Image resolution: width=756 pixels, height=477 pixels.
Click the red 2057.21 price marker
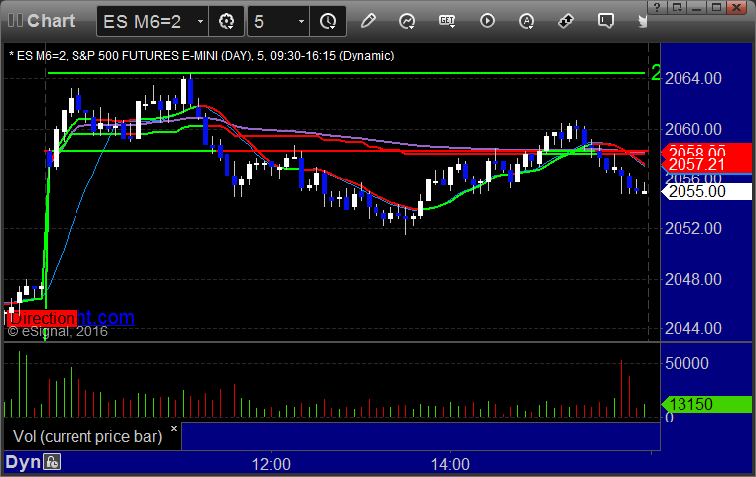706,165
